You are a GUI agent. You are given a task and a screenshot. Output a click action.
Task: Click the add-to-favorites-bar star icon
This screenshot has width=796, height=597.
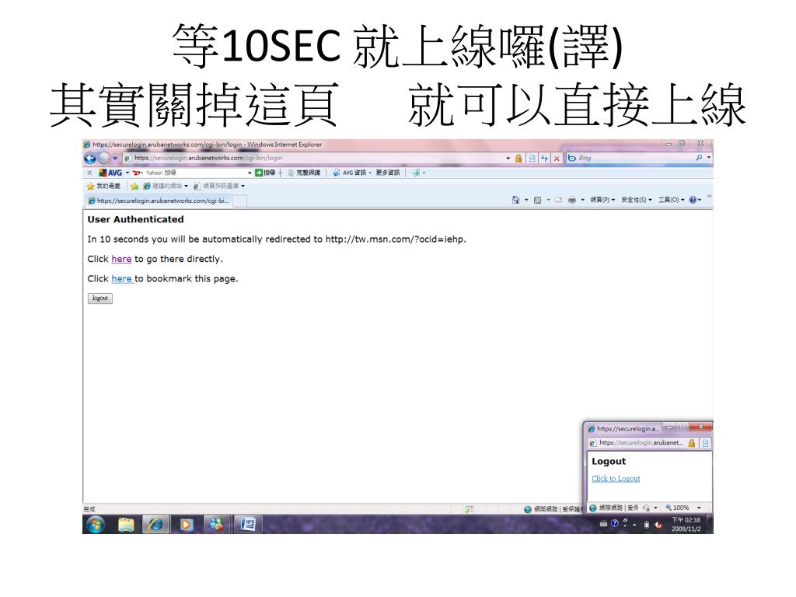(134, 187)
